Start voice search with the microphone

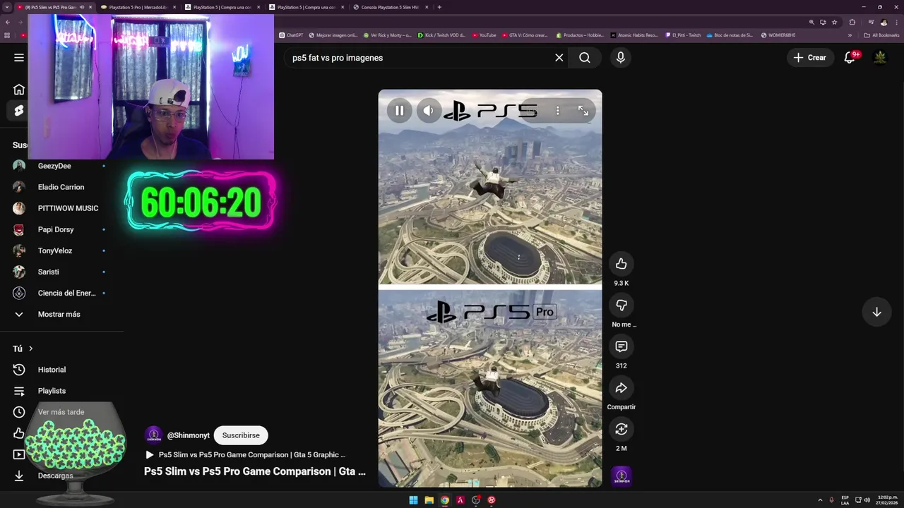(621, 58)
